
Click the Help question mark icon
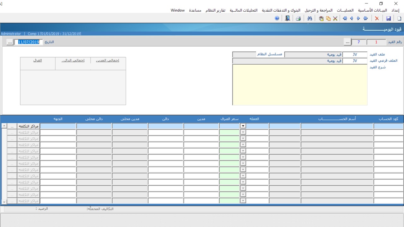click(x=277, y=19)
